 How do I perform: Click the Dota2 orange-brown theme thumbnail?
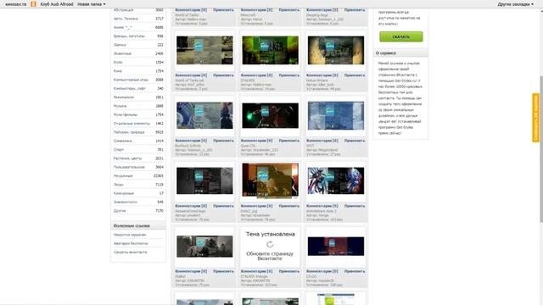(x=270, y=180)
